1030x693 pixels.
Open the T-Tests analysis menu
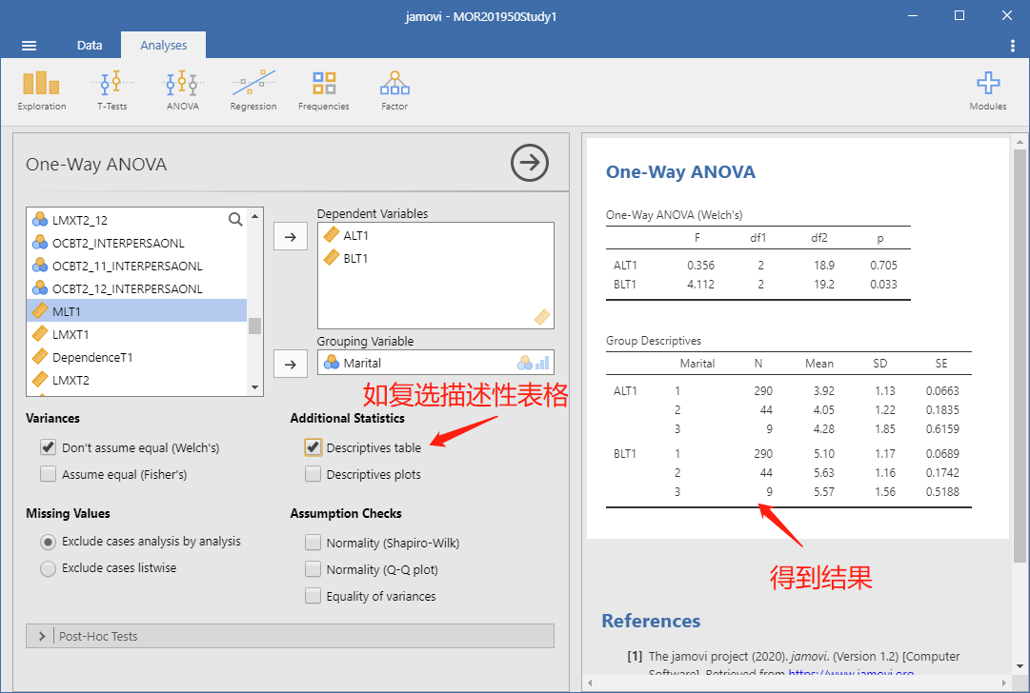(x=112, y=91)
